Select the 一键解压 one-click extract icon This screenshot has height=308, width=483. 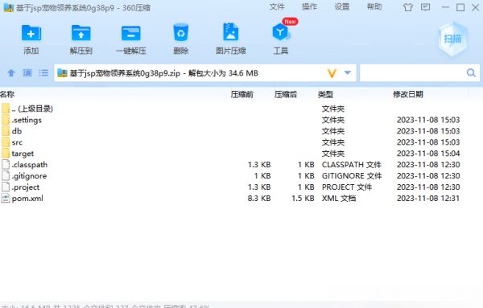tap(131, 33)
